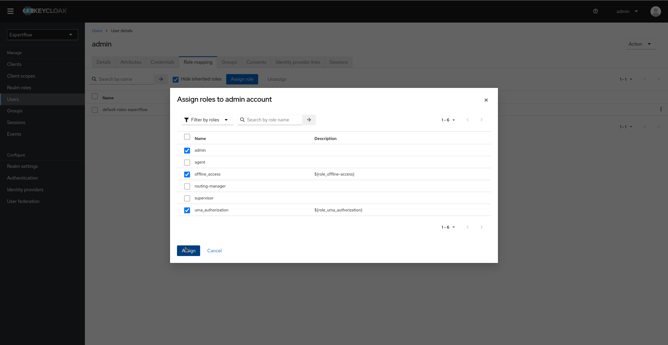Uncheck the offline_access role
Screen dimensions: 668x345
187,174
